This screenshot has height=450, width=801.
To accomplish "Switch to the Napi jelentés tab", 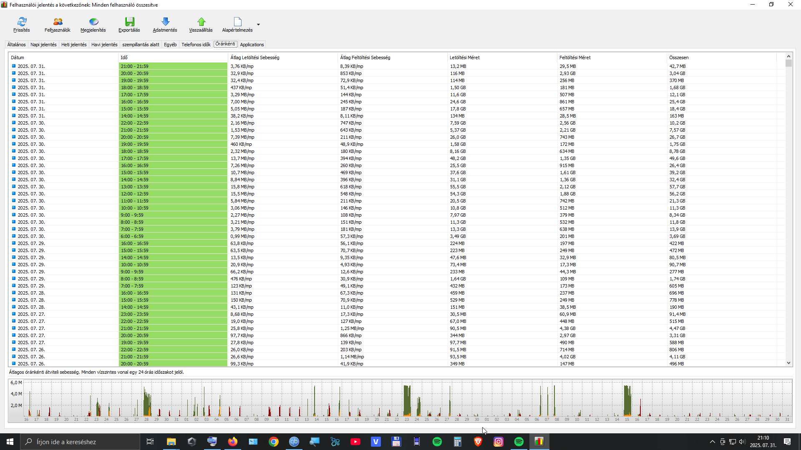I will pos(43,45).
